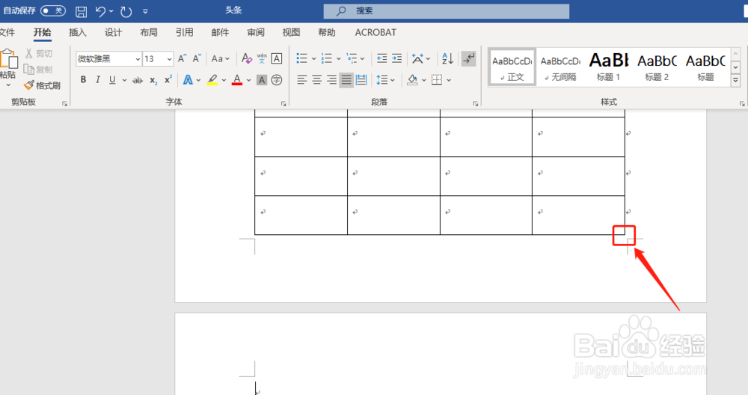
Task: Click the character border icon
Action: [x=277, y=58]
